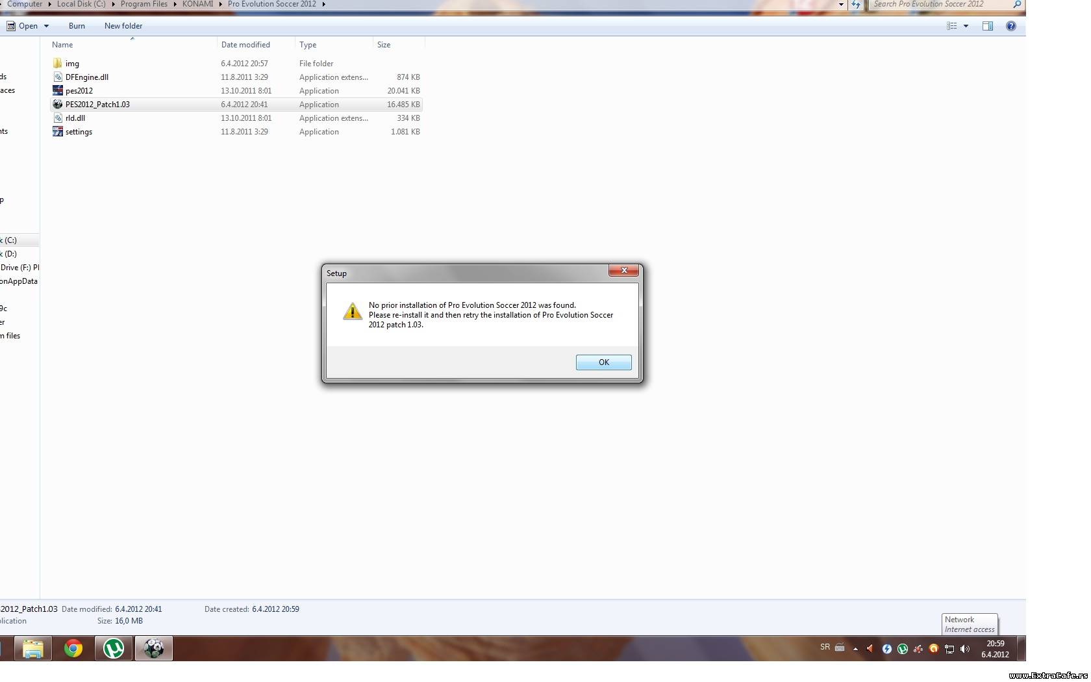Open Explorer help icon
The width and height of the screenshot is (1091, 682).
click(1010, 26)
